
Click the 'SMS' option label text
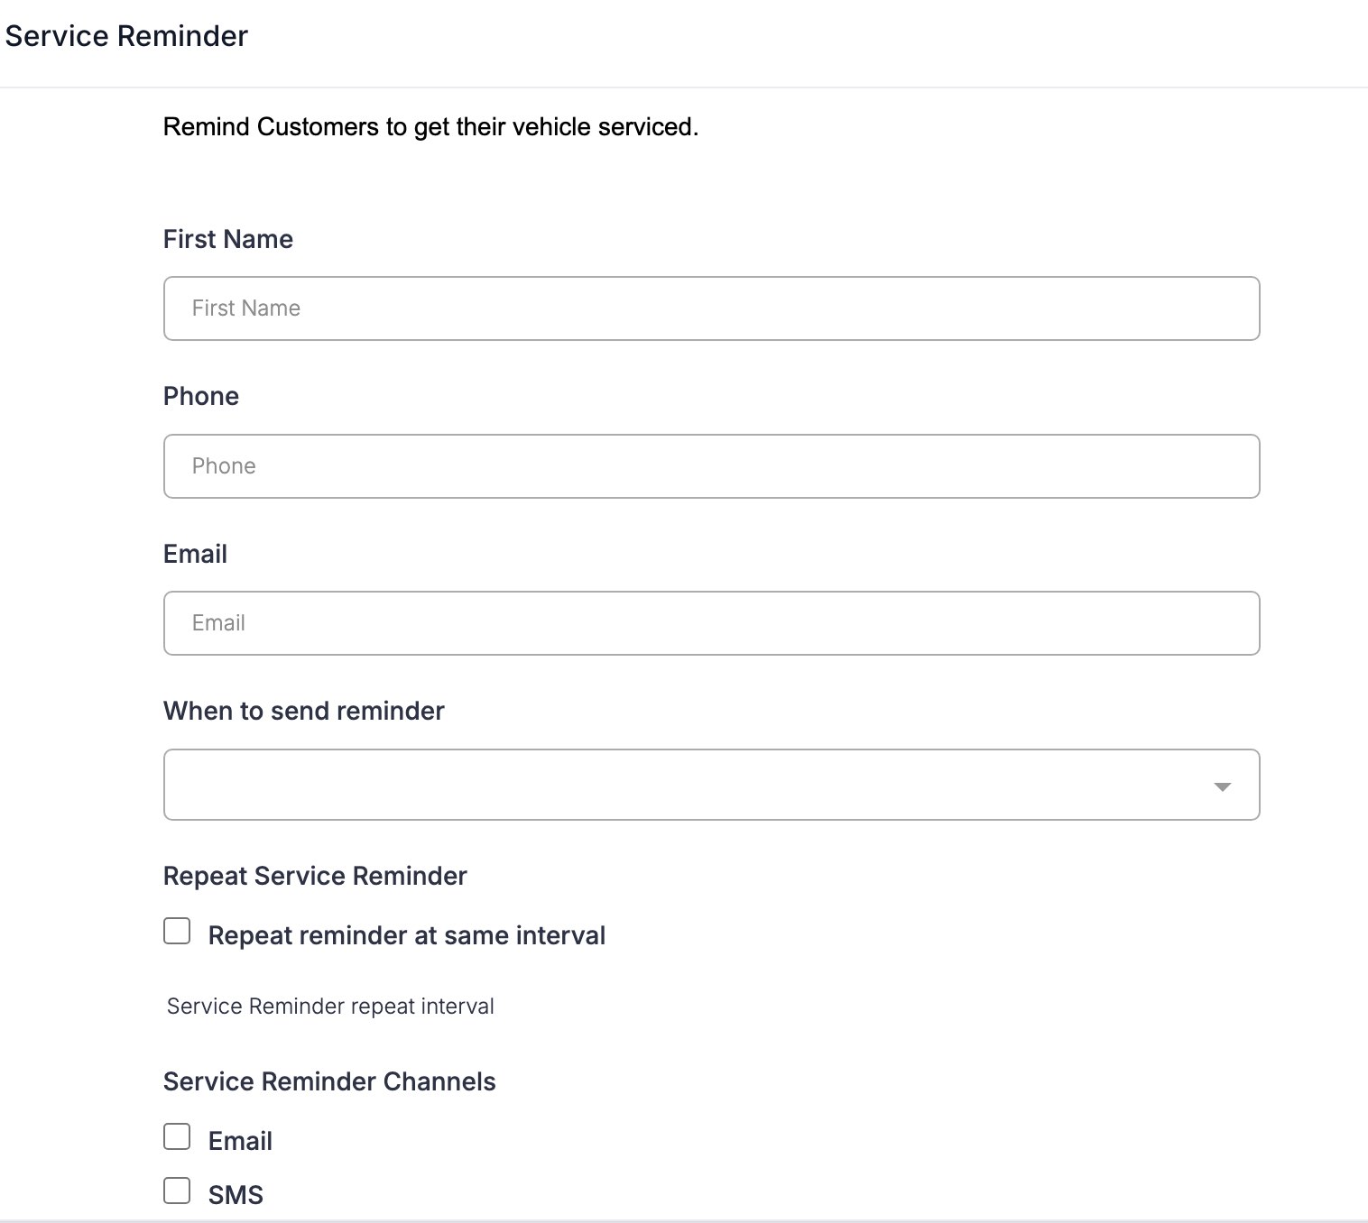coord(236,1195)
